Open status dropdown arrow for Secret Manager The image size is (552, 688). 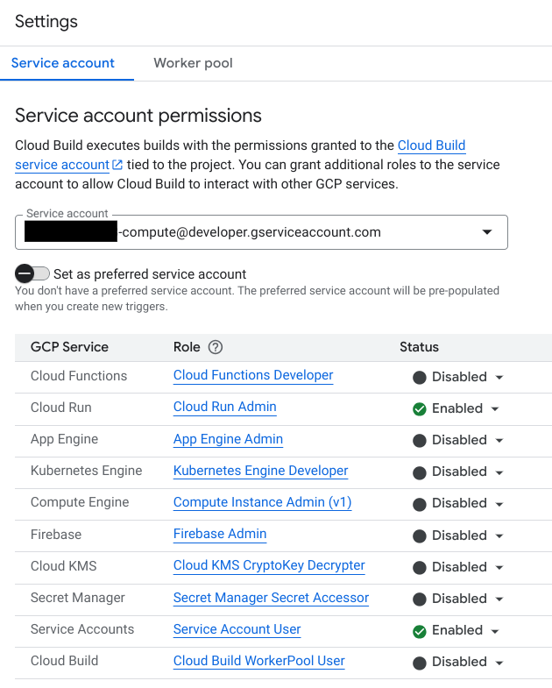tap(499, 599)
